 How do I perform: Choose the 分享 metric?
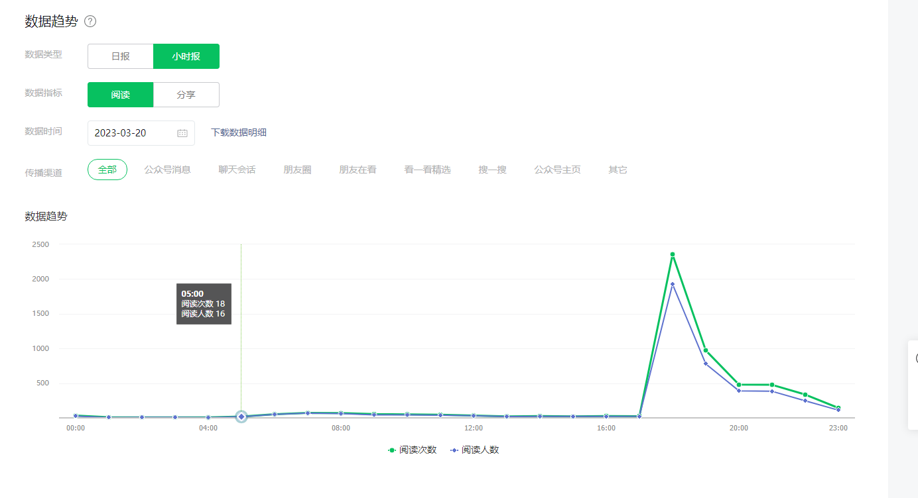(186, 95)
